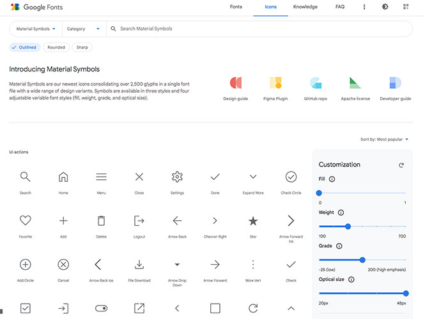Choose the Close X icon
Image resolution: width=425 pixels, height=319 pixels.
[x=139, y=177]
